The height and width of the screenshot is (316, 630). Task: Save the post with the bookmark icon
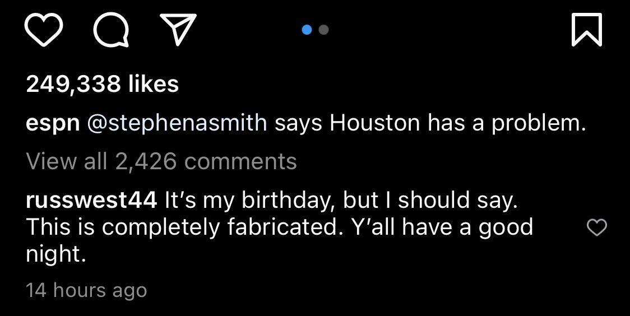coord(587,30)
